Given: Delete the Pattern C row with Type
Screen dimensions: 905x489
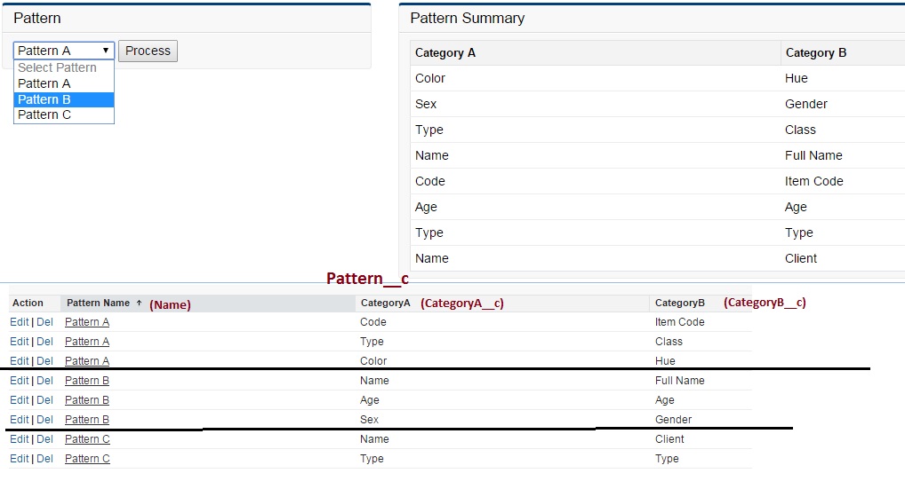Looking at the screenshot, I should pos(44,459).
